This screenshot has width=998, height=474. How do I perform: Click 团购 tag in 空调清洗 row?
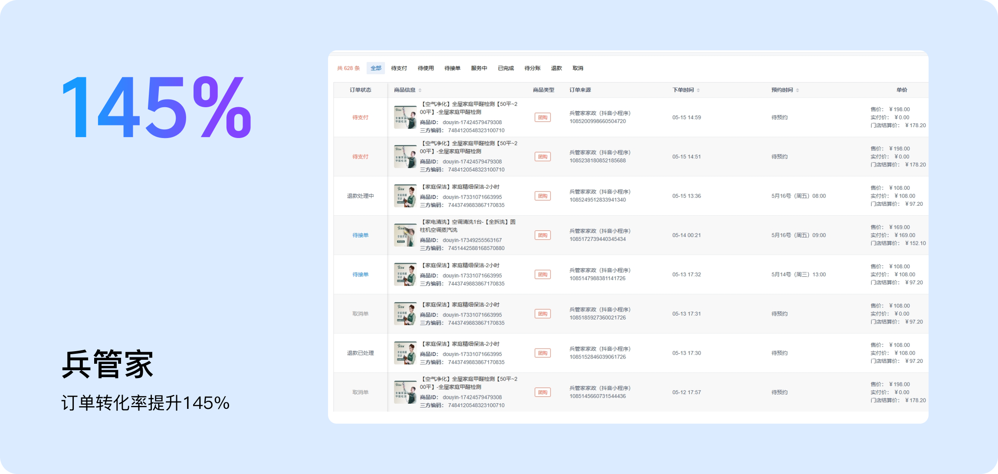point(542,235)
